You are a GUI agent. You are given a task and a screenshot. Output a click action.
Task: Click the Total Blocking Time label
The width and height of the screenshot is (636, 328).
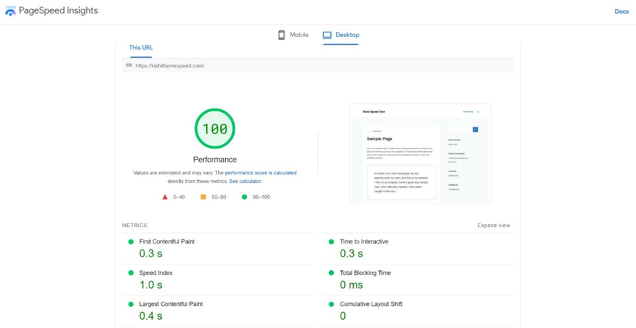pos(365,273)
